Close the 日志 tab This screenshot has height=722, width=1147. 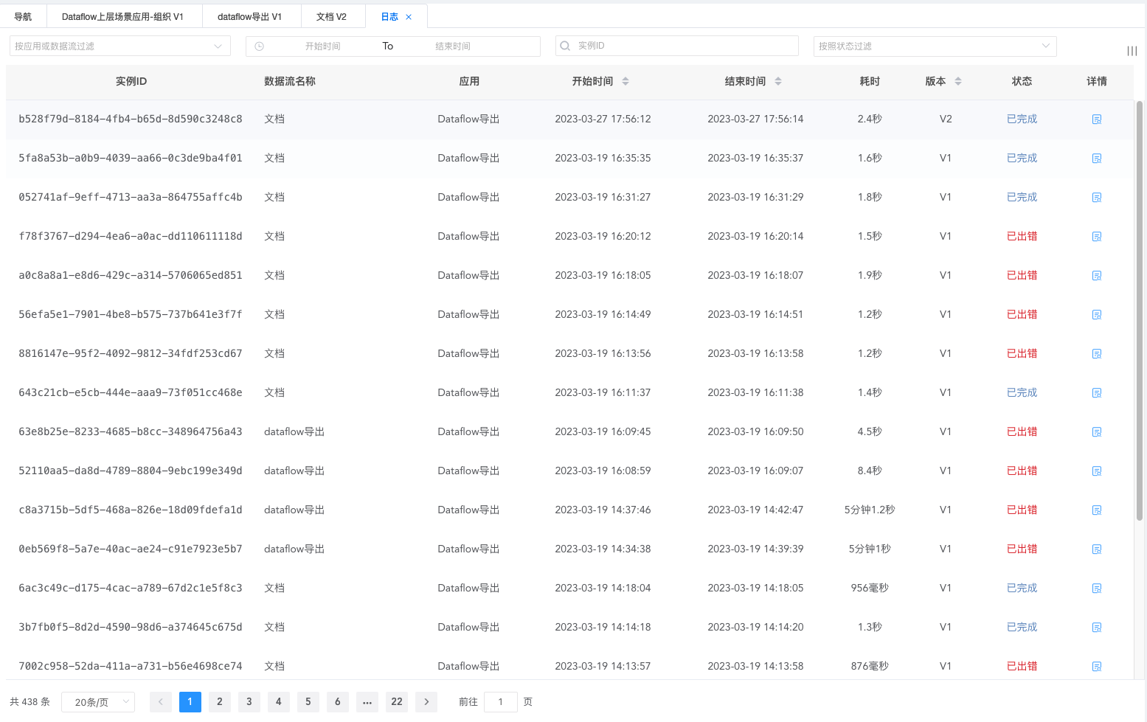[x=409, y=17]
